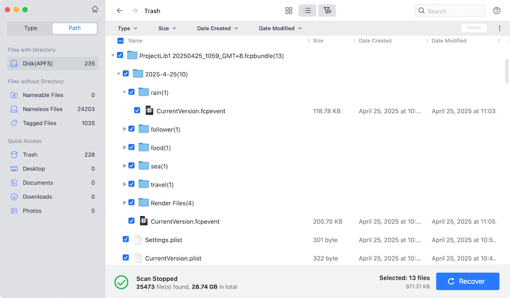
Task: Click the Recover button
Action: coord(467,281)
